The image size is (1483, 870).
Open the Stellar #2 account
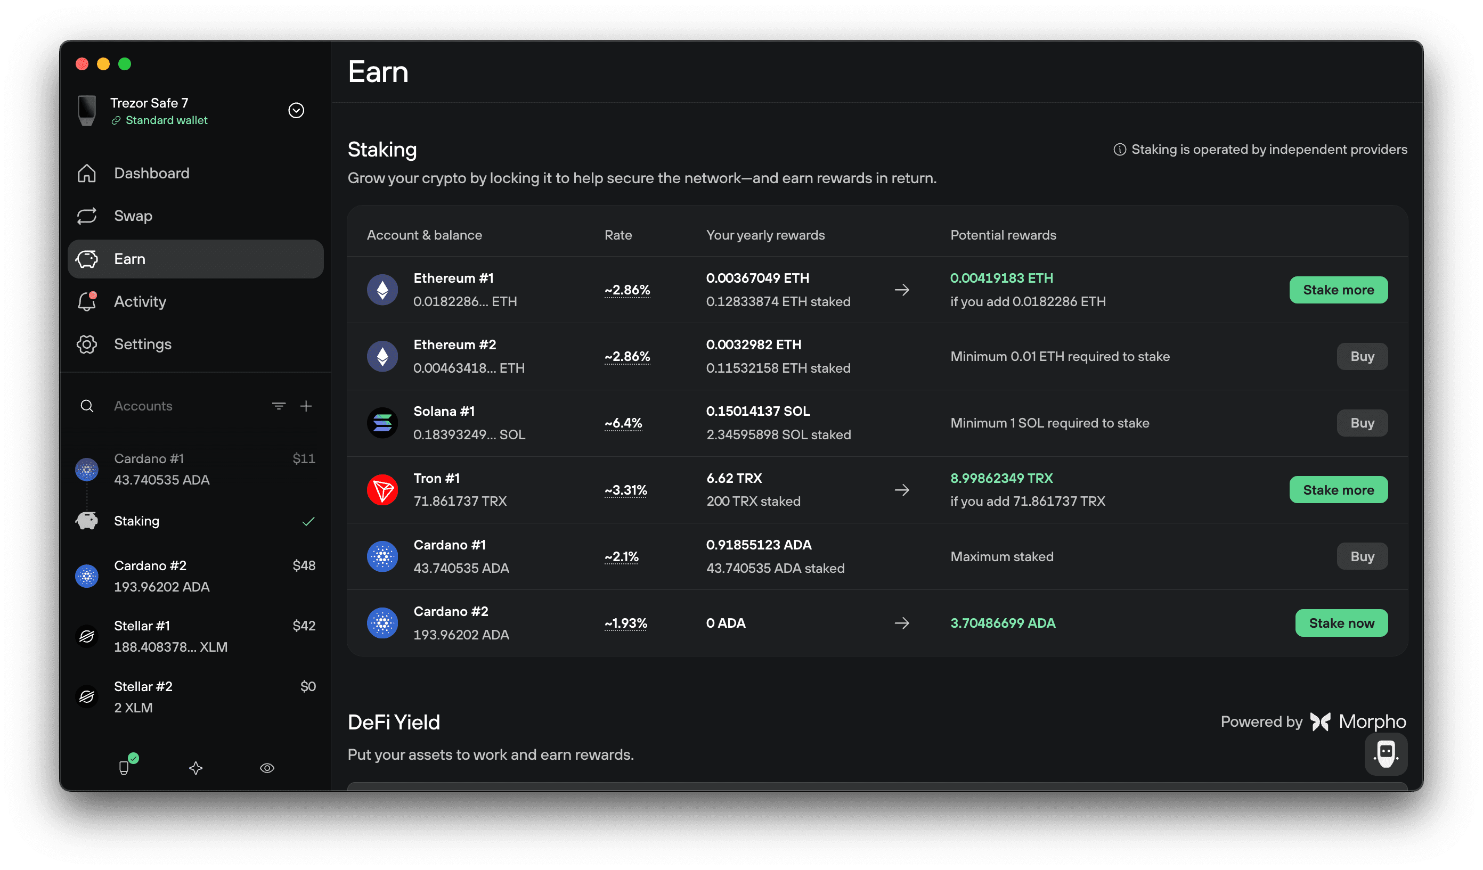(195, 696)
